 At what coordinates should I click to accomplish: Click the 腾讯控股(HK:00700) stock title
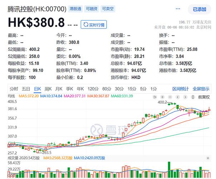click(37, 9)
